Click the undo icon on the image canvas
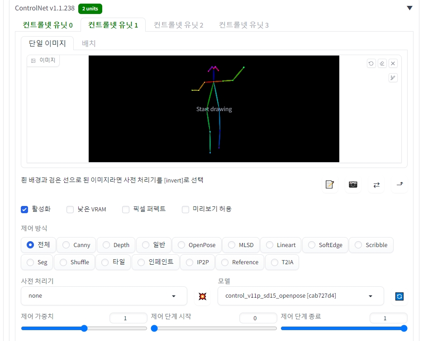Viewport: 423px width, 341px height. (371, 64)
